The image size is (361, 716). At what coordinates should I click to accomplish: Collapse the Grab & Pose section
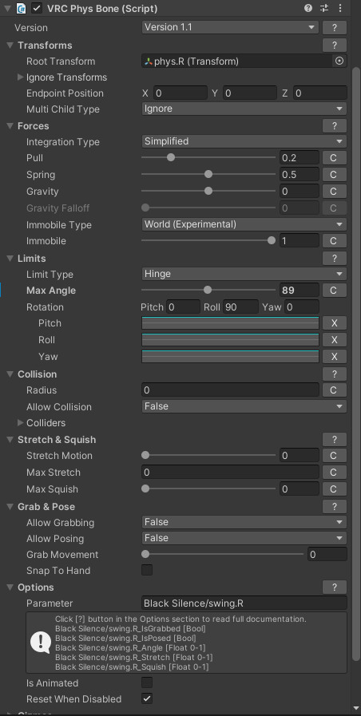tap(10, 506)
